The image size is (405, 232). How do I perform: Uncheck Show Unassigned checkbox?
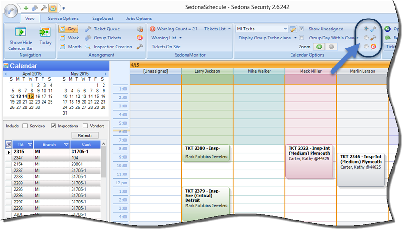(x=301, y=29)
